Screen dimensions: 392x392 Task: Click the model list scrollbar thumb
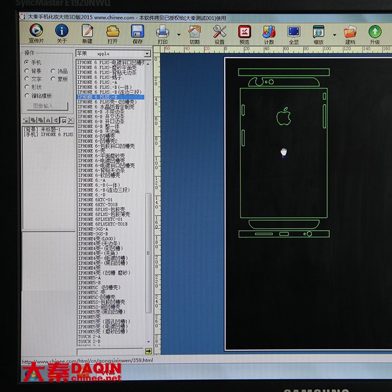pos(148,253)
